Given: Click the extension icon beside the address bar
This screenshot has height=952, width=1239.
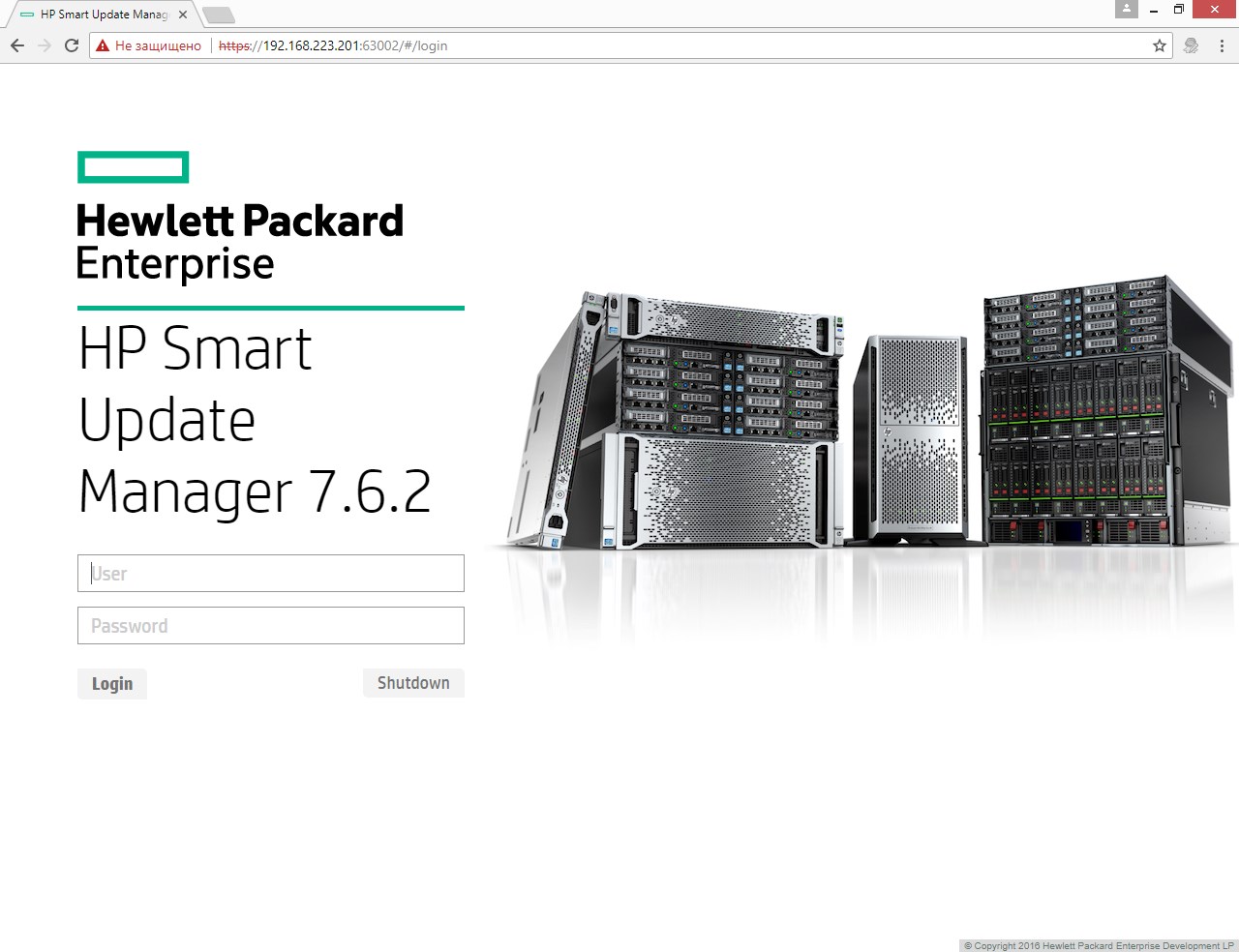Looking at the screenshot, I should coord(1192,45).
